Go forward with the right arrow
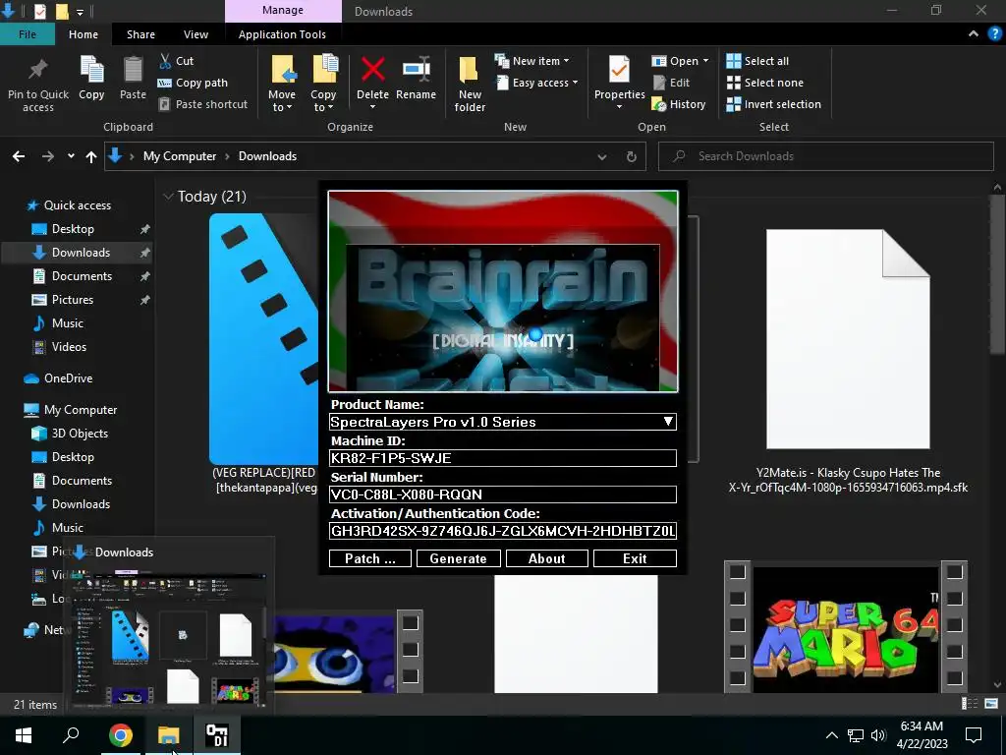1006x755 pixels. click(x=48, y=156)
